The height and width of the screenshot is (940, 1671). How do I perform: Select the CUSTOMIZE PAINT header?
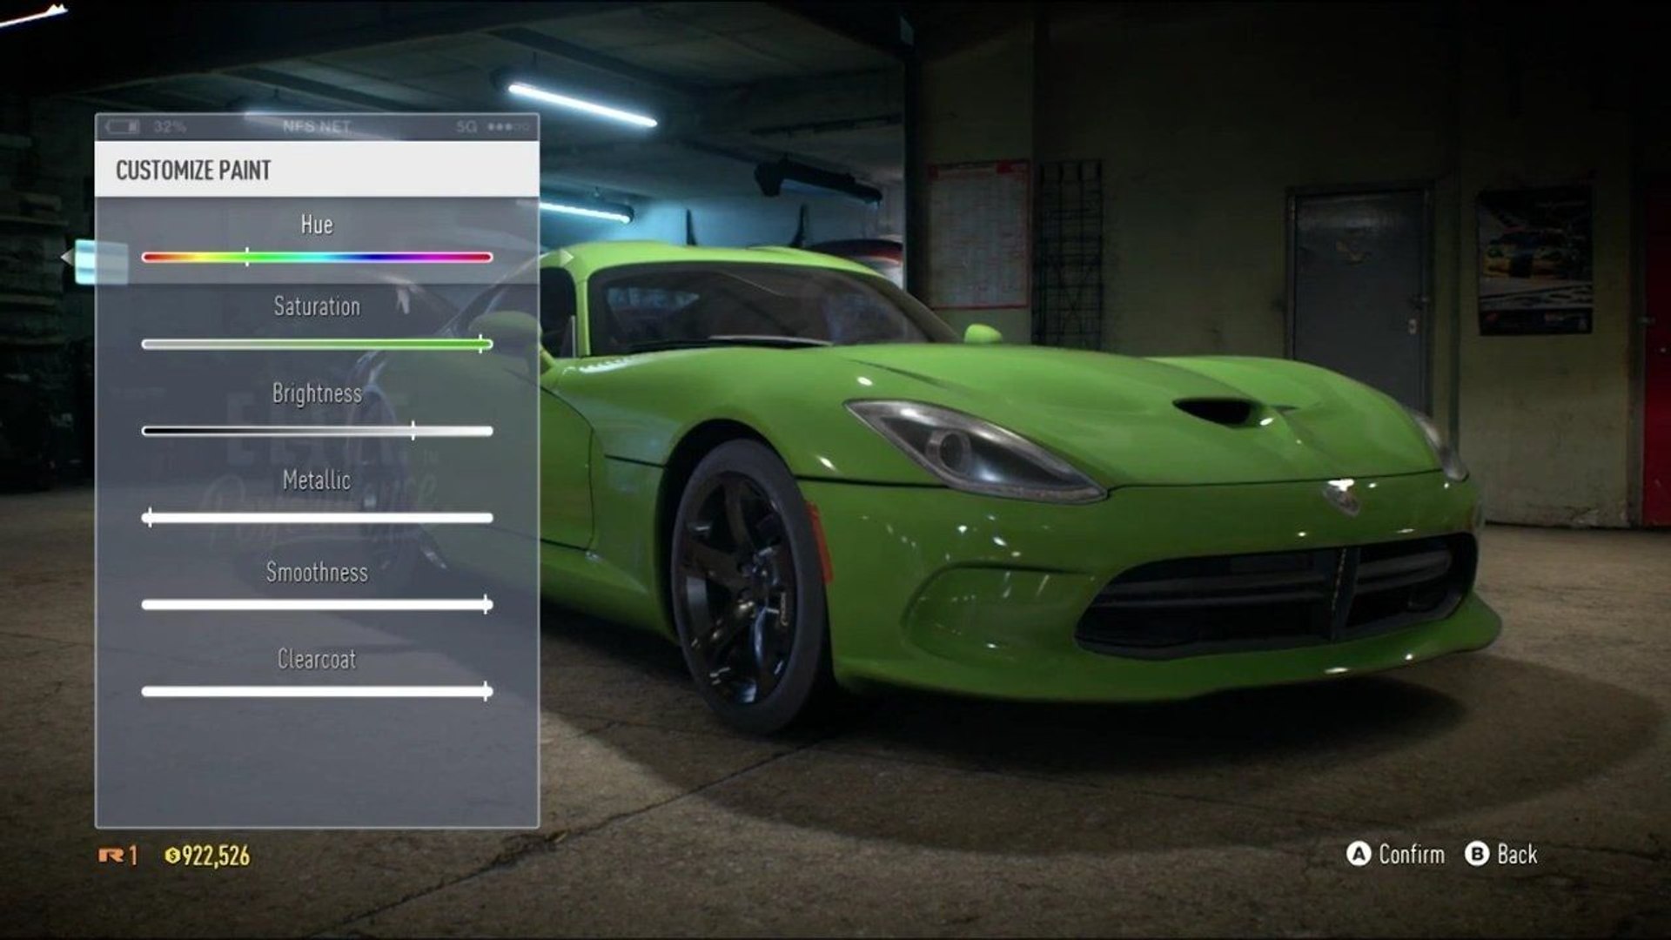pos(193,170)
